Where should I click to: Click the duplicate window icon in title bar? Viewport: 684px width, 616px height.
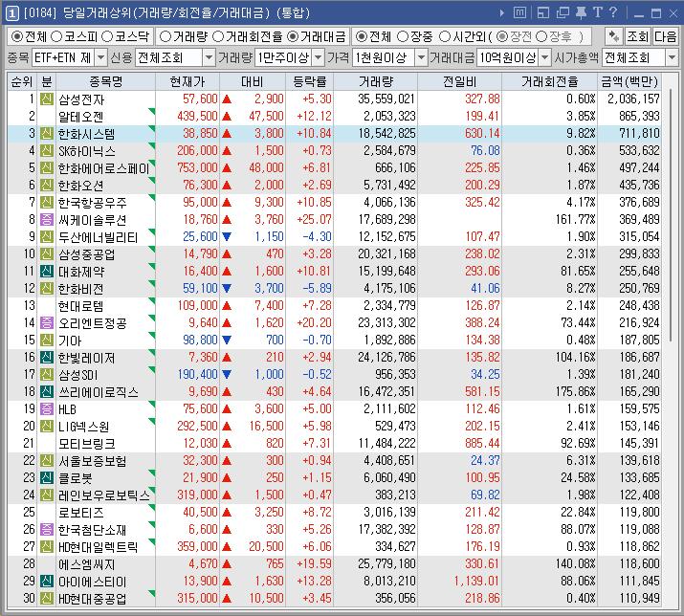click(563, 13)
